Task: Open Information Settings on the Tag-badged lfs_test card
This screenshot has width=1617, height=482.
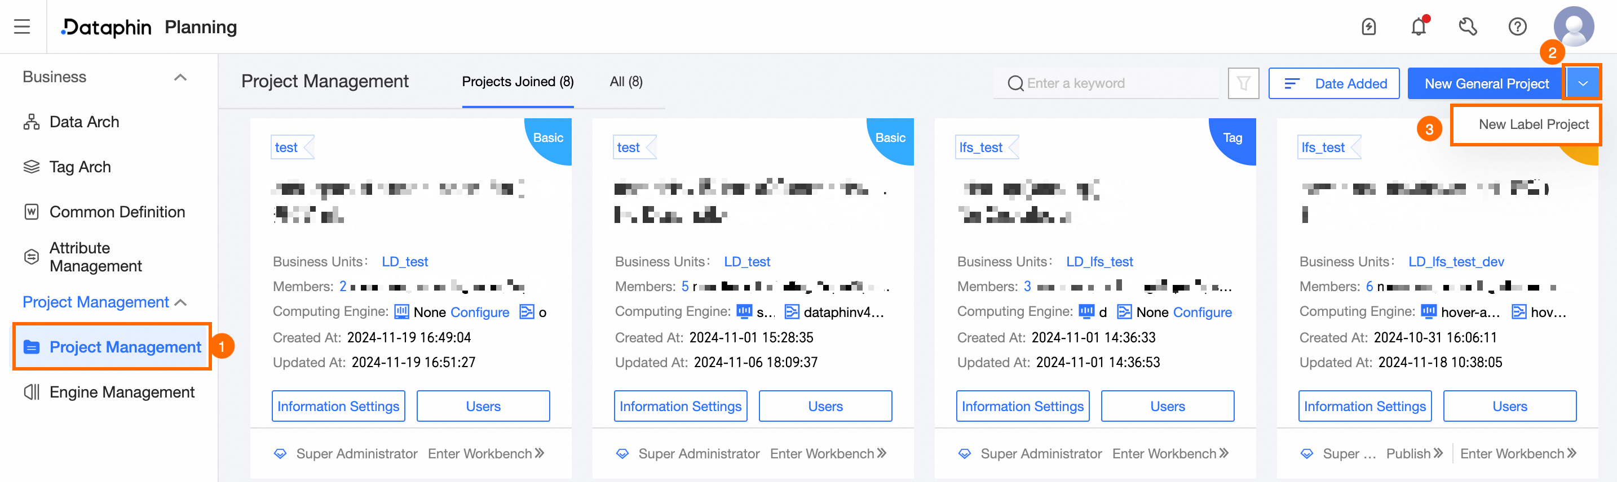Action: [x=1023, y=407]
